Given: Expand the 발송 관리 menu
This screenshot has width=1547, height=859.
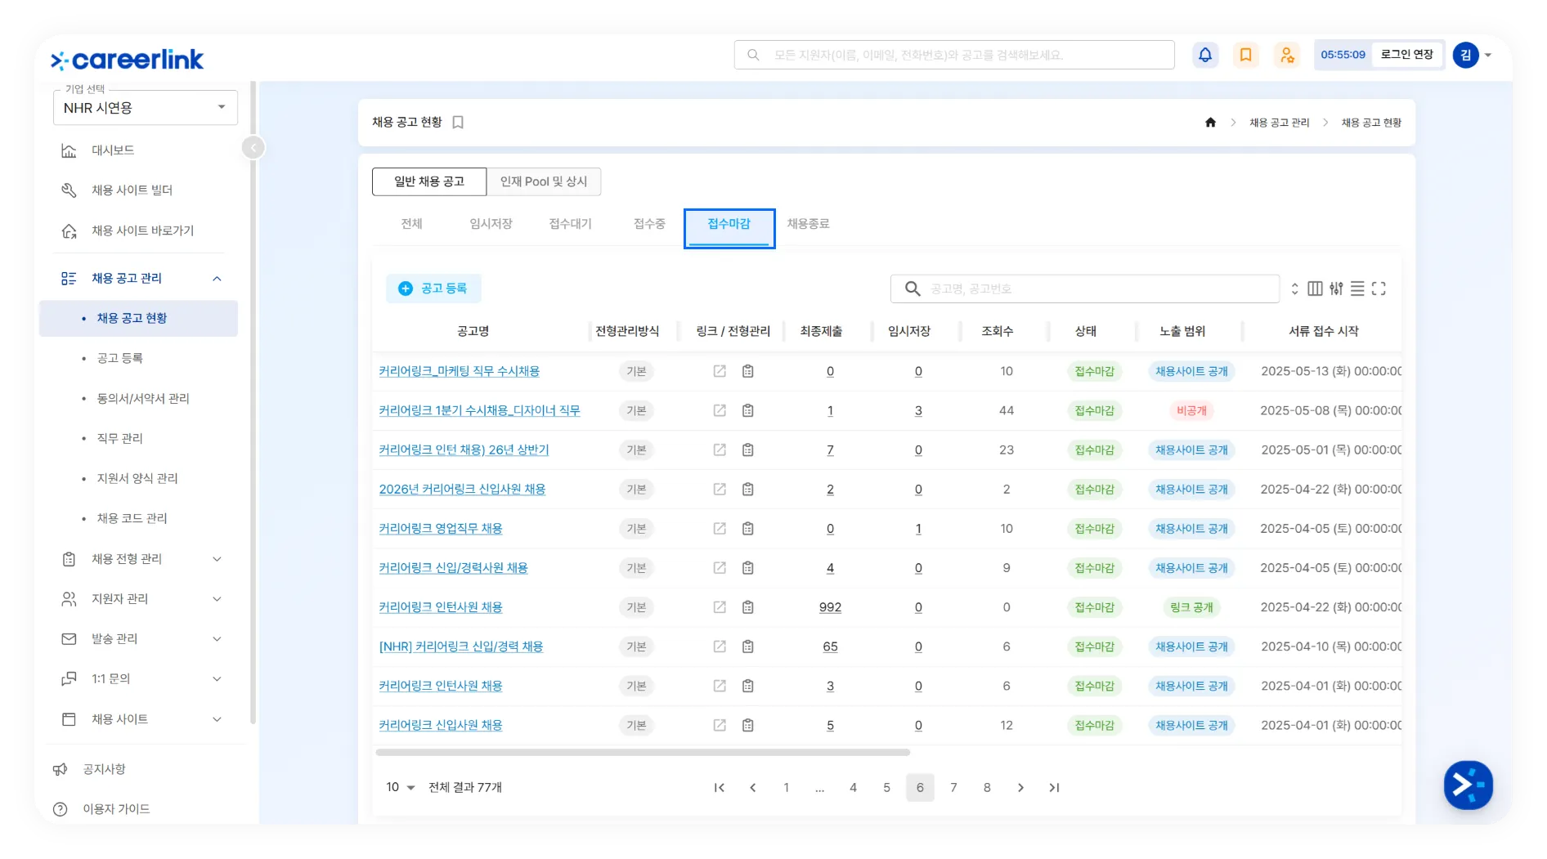Looking at the screenshot, I should click(217, 639).
